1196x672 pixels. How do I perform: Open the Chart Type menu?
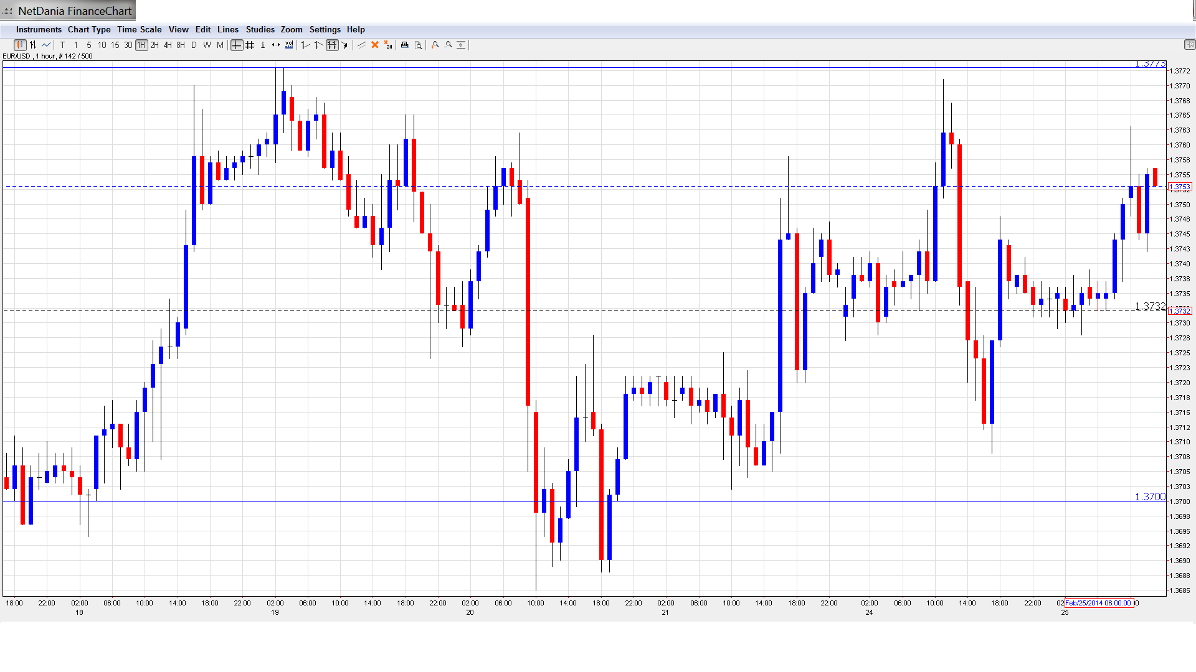click(x=89, y=29)
